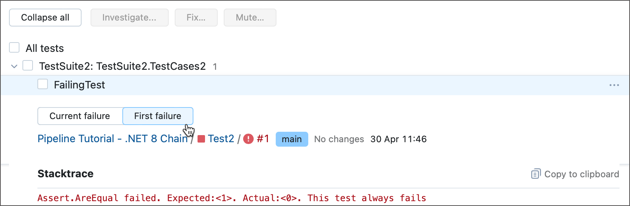Click the main branch label
630x206 pixels.
(292, 139)
